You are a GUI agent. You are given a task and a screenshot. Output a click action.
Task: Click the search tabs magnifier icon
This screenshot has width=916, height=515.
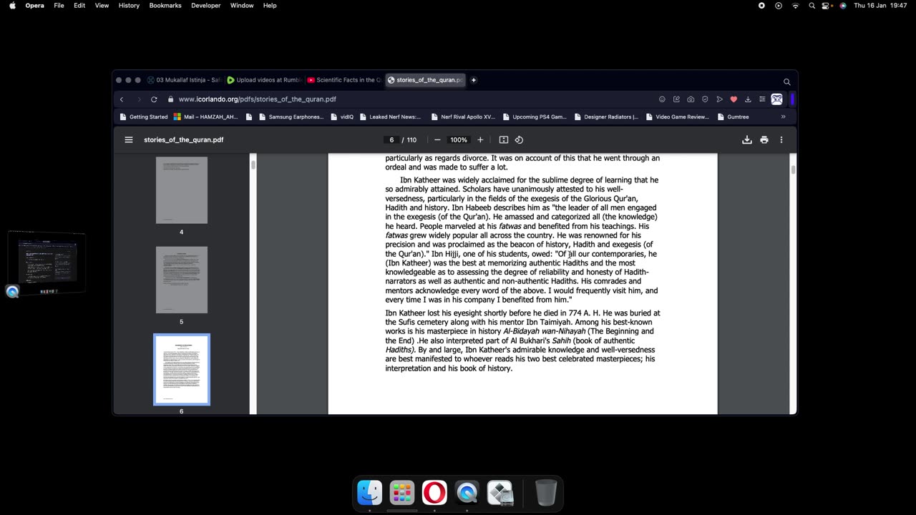(x=786, y=82)
